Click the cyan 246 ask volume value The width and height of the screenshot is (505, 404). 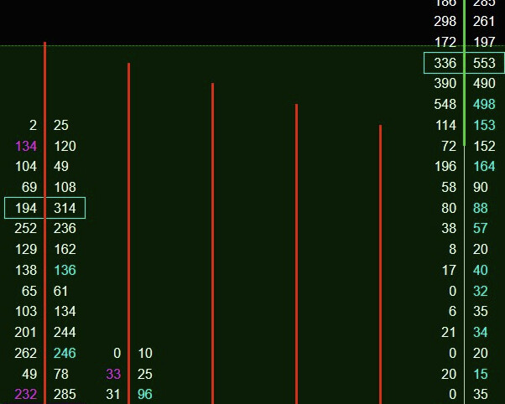pyautogui.click(x=65, y=353)
